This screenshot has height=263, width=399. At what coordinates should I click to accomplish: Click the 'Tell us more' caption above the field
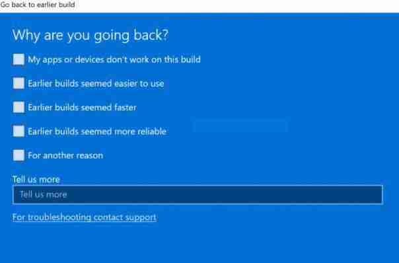point(36,179)
